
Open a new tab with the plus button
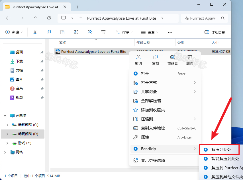click(77, 7)
